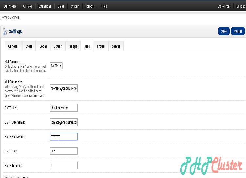This screenshot has width=246, height=178.
Task: Click the 'SMTP Password:' label
Action: click(14, 137)
